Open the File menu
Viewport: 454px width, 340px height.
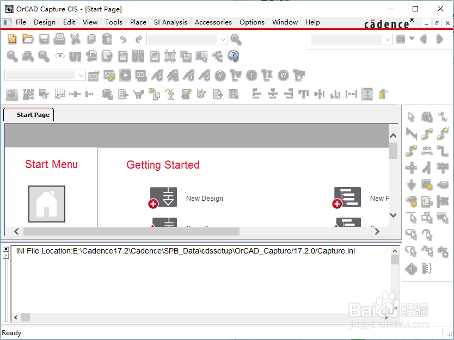pyautogui.click(x=21, y=22)
